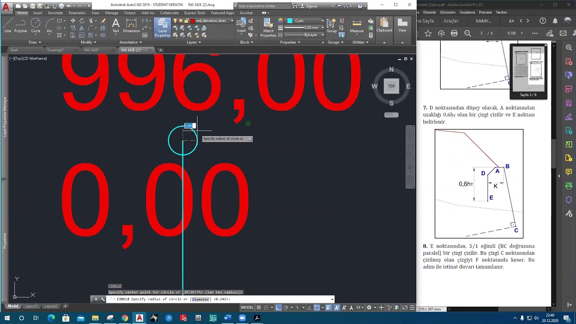Select the Diameter option in command line
This screenshot has height=324, width=576.
(x=201, y=299)
